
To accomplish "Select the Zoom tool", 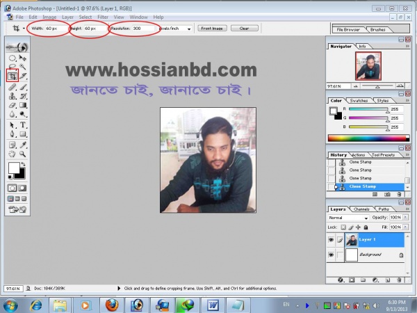I will point(23,154).
